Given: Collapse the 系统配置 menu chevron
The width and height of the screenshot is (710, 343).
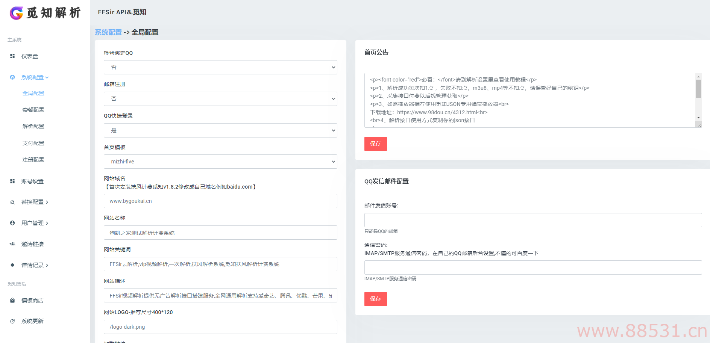Looking at the screenshot, I should (47, 77).
